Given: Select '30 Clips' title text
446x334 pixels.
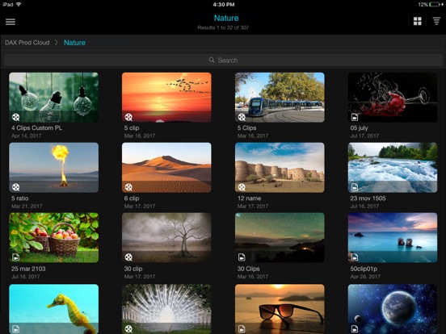Looking at the screenshot, I should click(248, 269).
